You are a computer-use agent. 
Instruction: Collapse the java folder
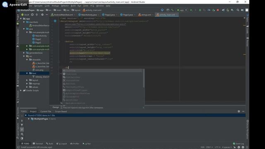[x=24, y=29]
